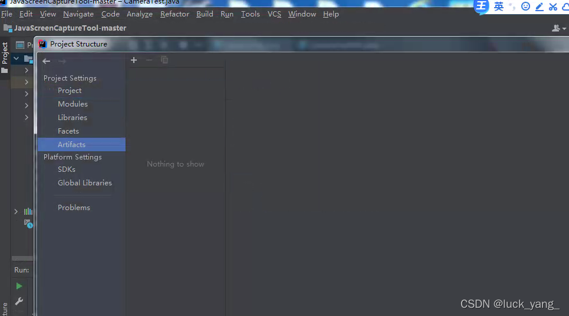The image size is (569, 316).
Task: Open the Tools menu
Action: (x=251, y=14)
